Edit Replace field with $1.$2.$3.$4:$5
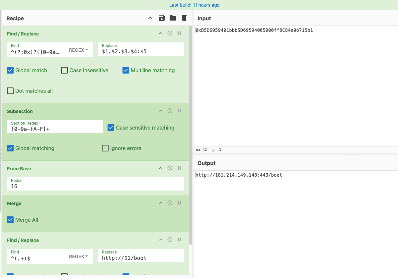This screenshot has width=398, height=278. click(x=141, y=49)
